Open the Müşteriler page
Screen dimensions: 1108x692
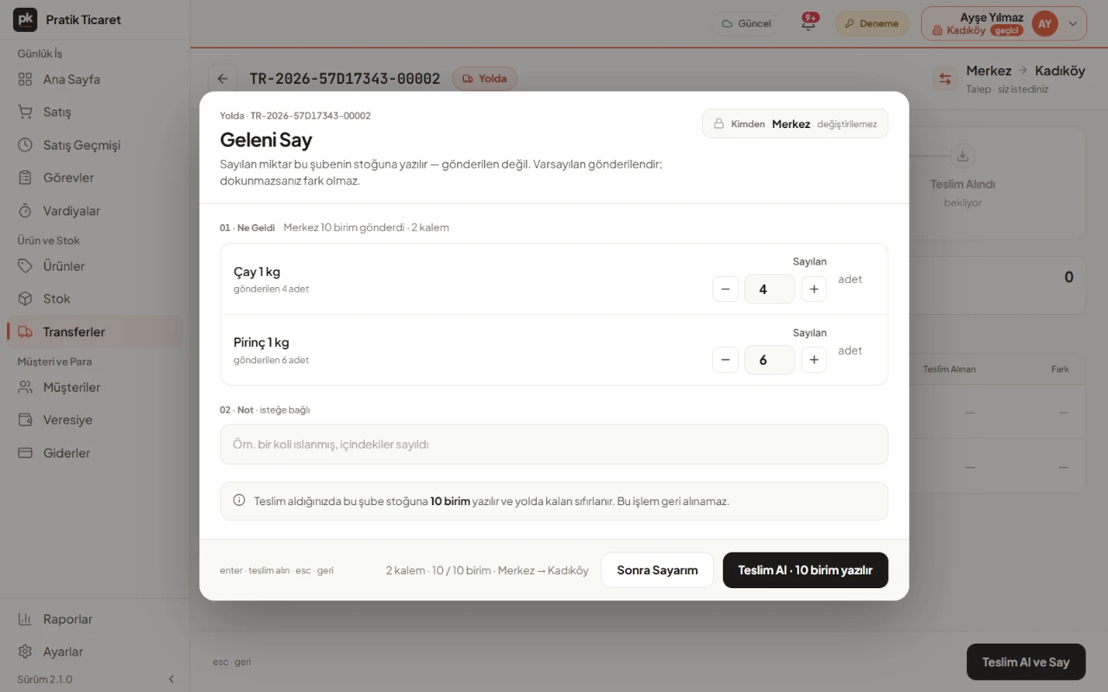(94, 387)
